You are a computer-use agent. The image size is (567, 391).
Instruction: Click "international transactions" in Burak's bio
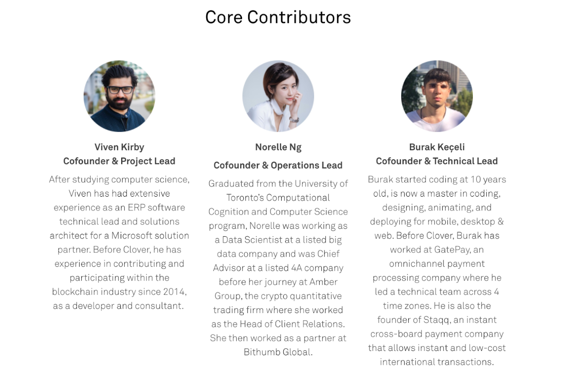tap(437, 362)
